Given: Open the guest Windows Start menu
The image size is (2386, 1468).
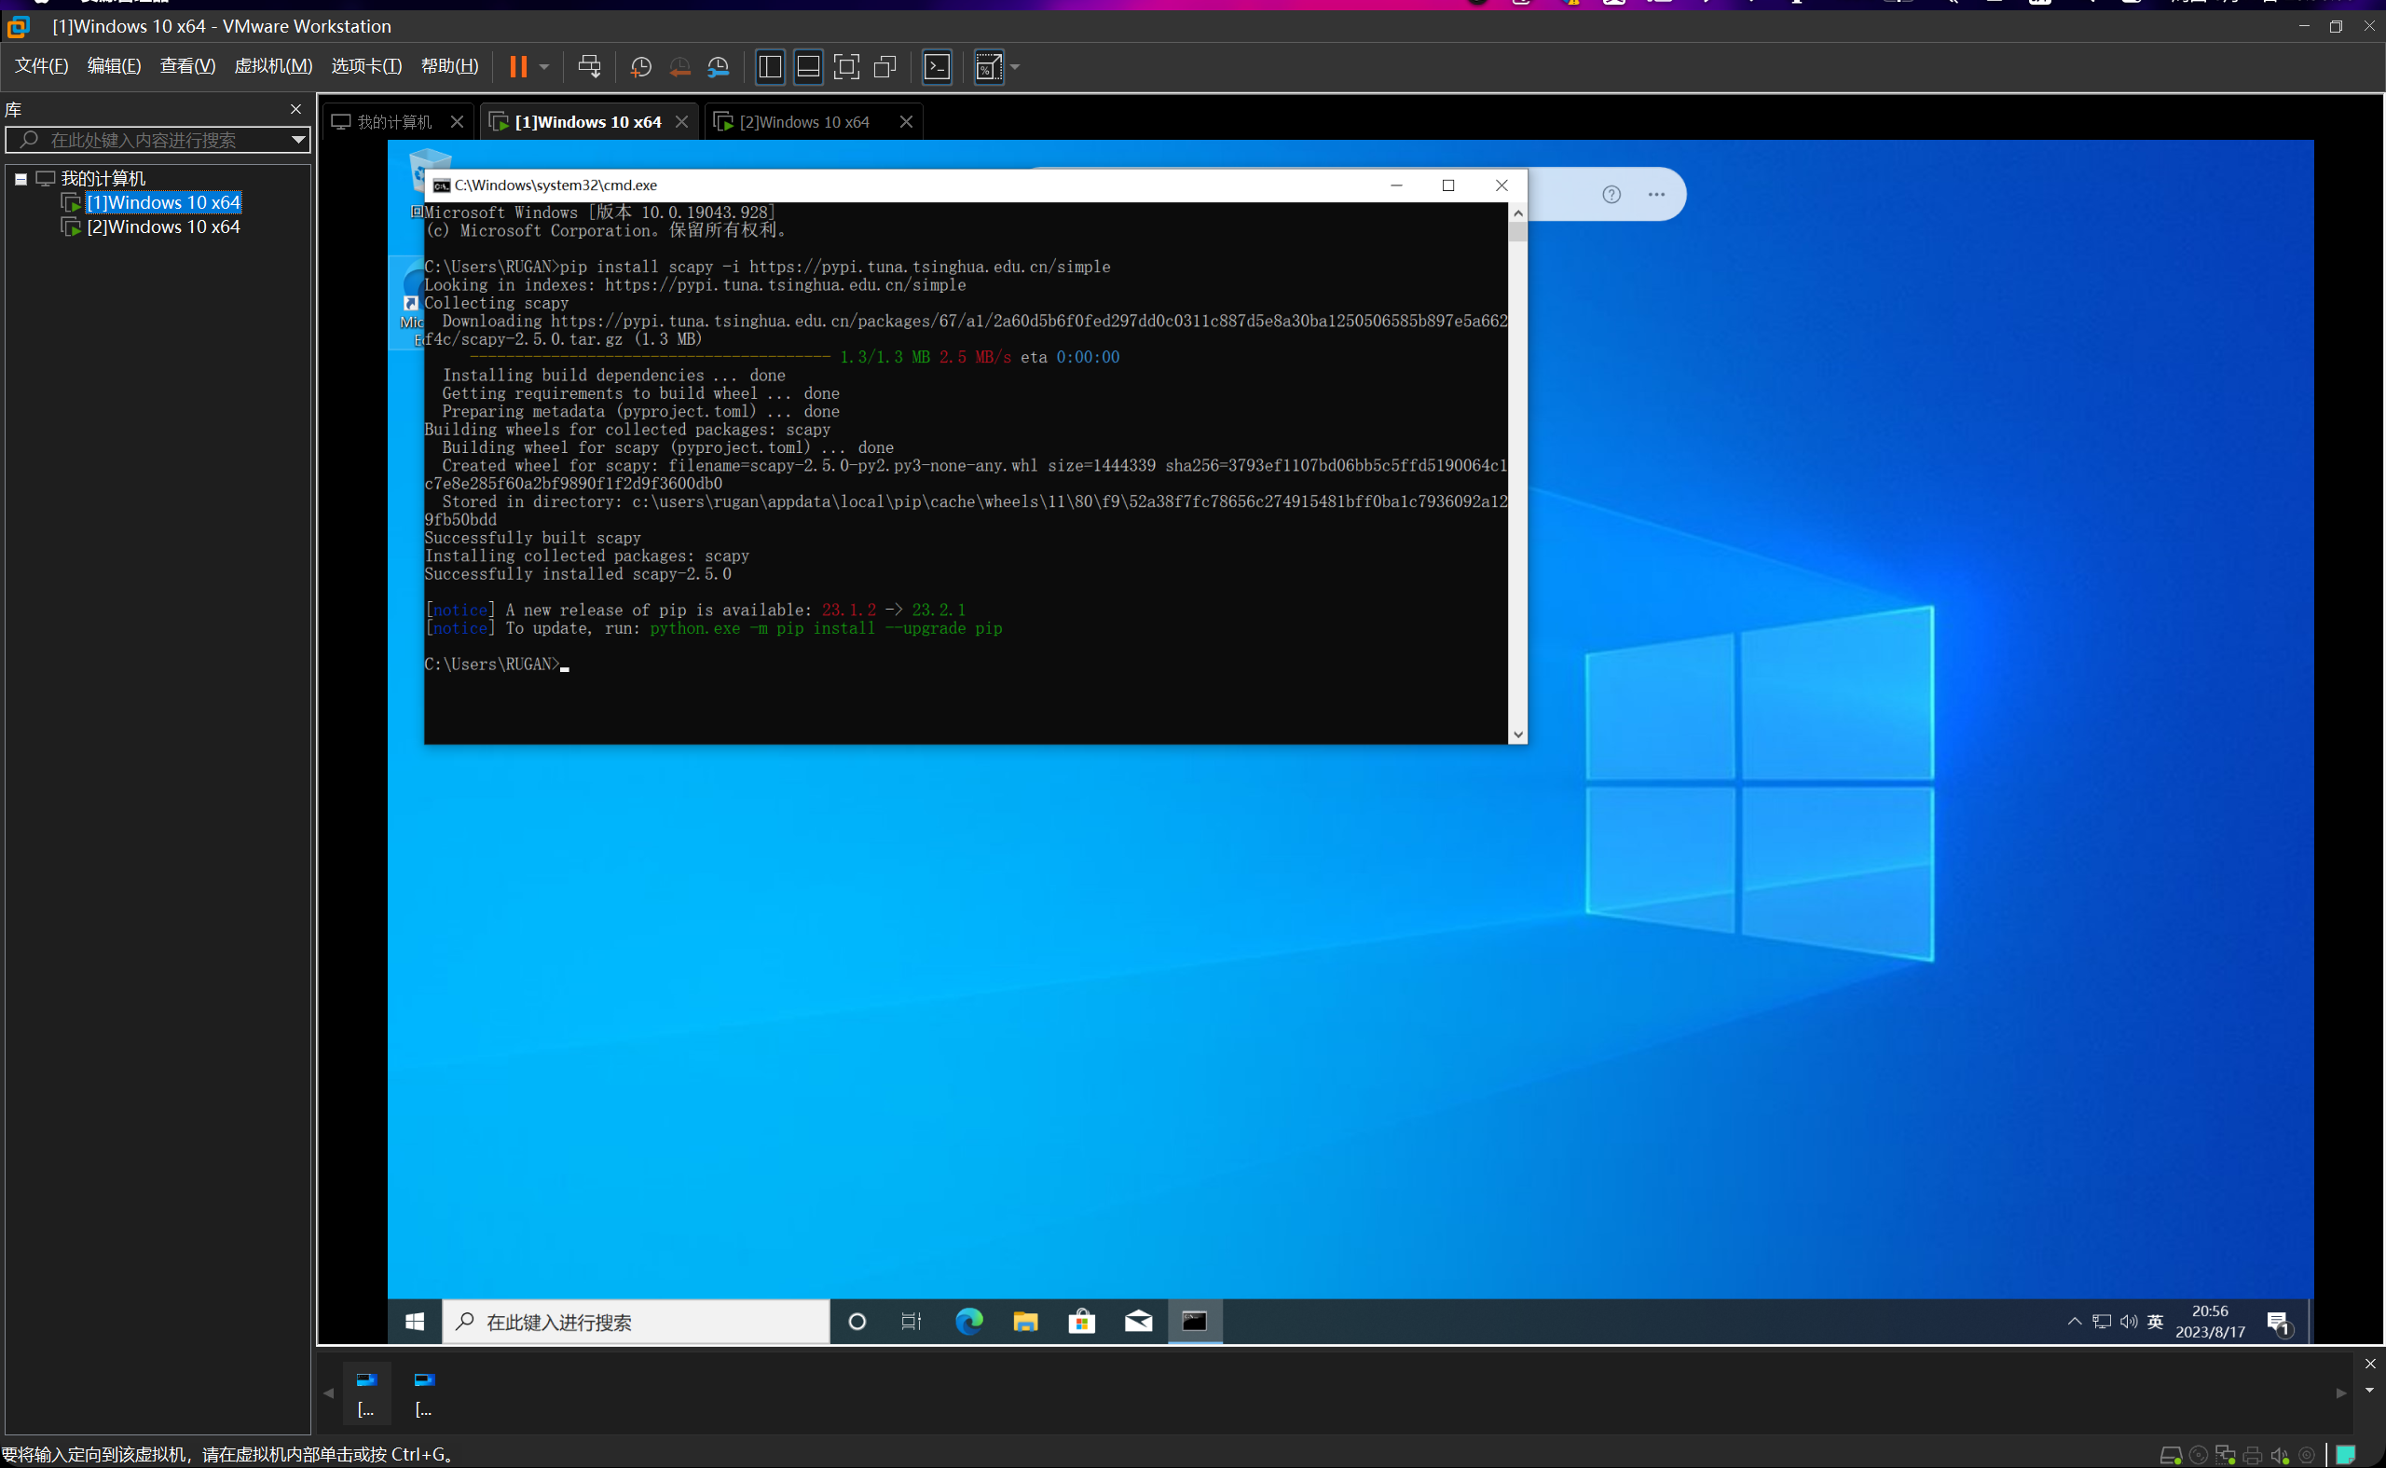Looking at the screenshot, I should (x=415, y=1322).
